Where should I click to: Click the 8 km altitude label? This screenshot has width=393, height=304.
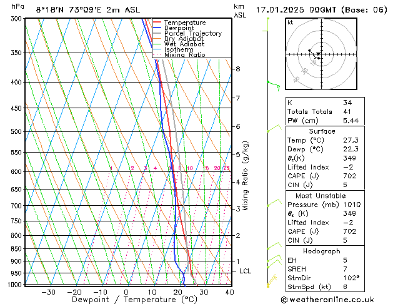[238, 69]
